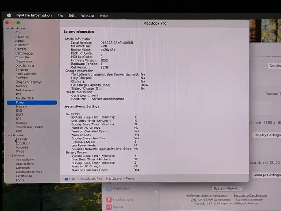Click the serial number D86928103XEL4D68R
The image size is (281, 211).
[117, 43]
